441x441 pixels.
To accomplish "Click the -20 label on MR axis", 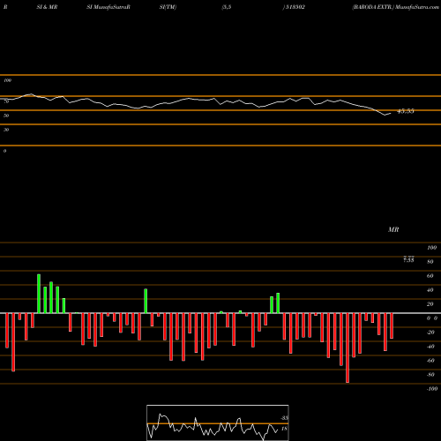I will [430, 333].
